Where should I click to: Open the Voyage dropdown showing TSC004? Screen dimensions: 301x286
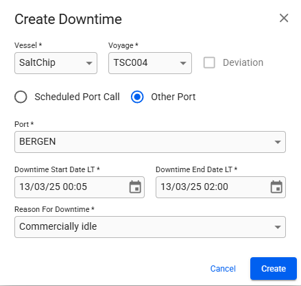tap(150, 63)
